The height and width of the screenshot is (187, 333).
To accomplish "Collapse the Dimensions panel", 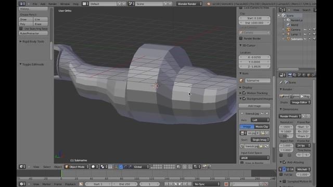I will pyautogui.click(x=281, y=110).
